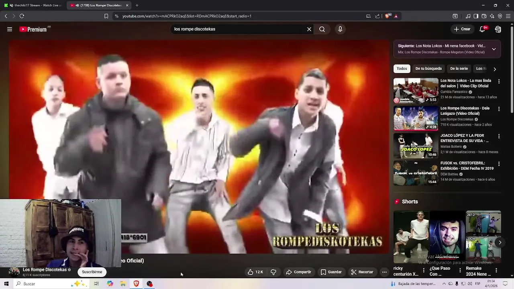Show more filter chips with arrow
This screenshot has width=514, height=289.
(x=495, y=69)
